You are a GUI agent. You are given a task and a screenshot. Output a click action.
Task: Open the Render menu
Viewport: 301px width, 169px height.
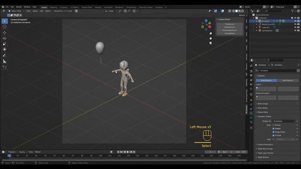click(x=19, y=7)
